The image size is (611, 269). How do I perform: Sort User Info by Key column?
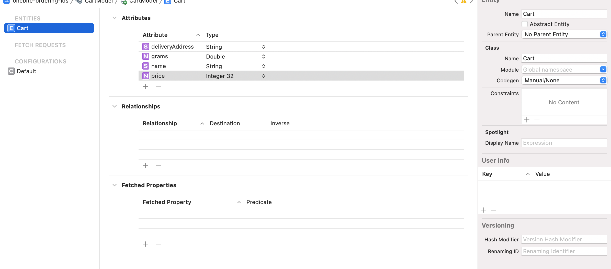487,174
